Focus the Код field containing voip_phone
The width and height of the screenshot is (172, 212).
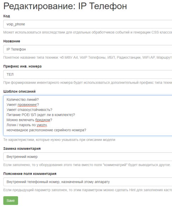(88, 24)
